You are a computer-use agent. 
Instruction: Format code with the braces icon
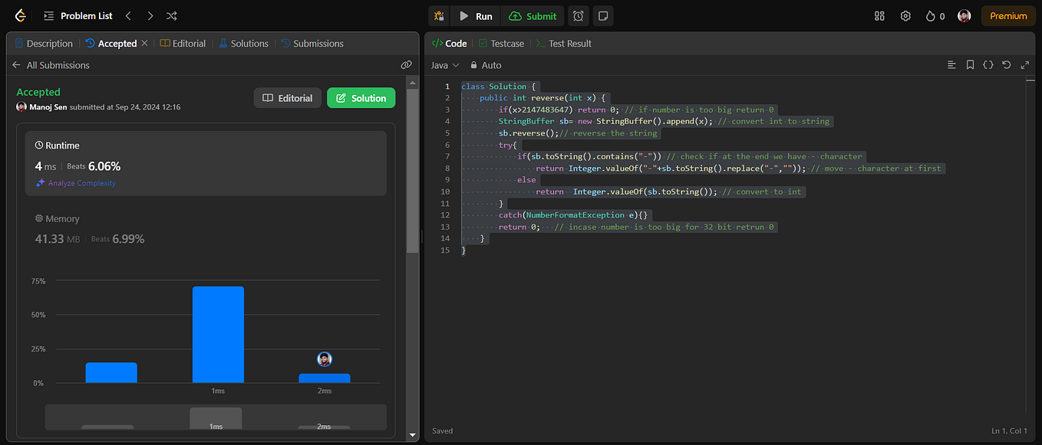click(x=988, y=65)
